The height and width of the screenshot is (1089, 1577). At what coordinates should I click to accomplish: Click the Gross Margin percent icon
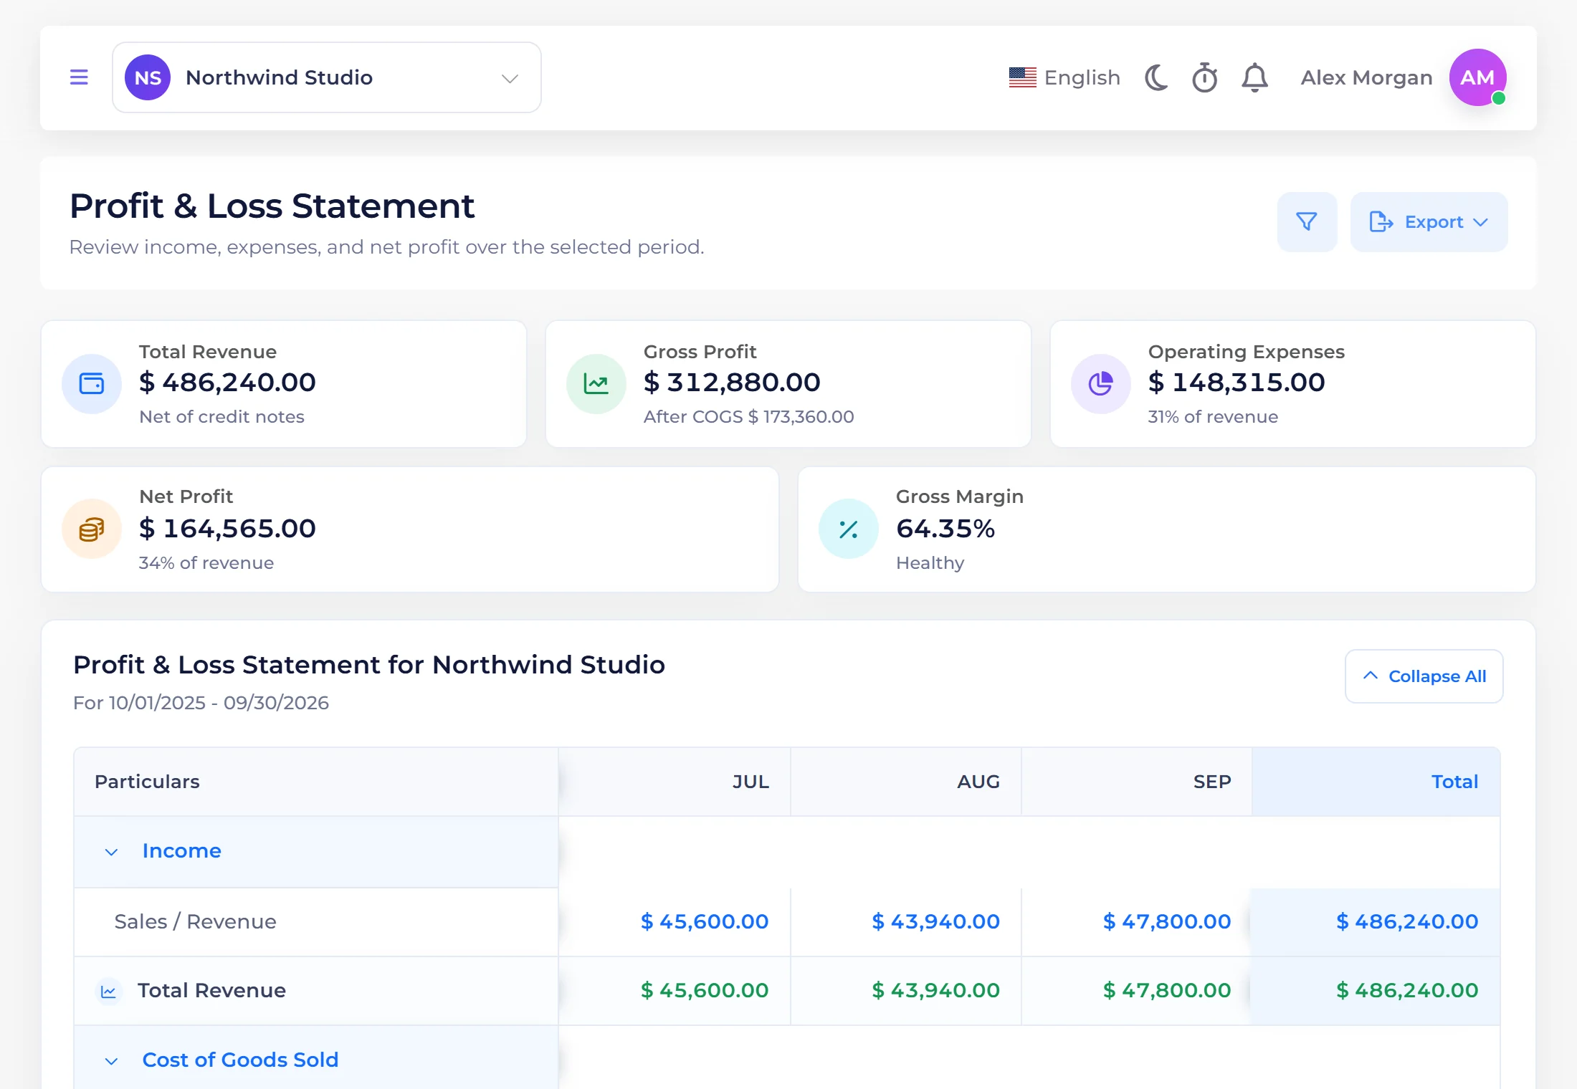point(849,529)
